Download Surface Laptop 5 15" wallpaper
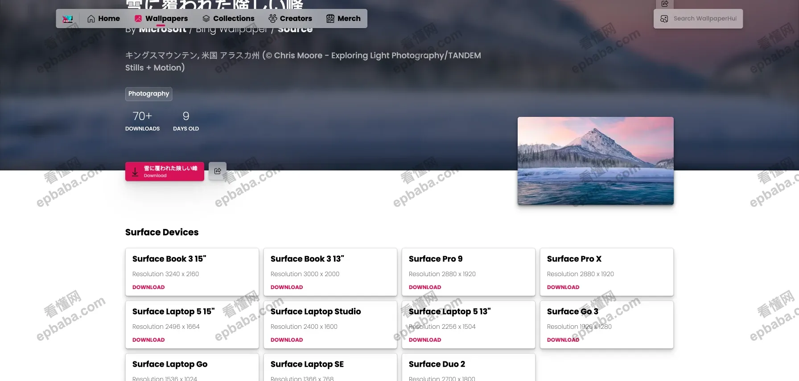 [x=148, y=340]
